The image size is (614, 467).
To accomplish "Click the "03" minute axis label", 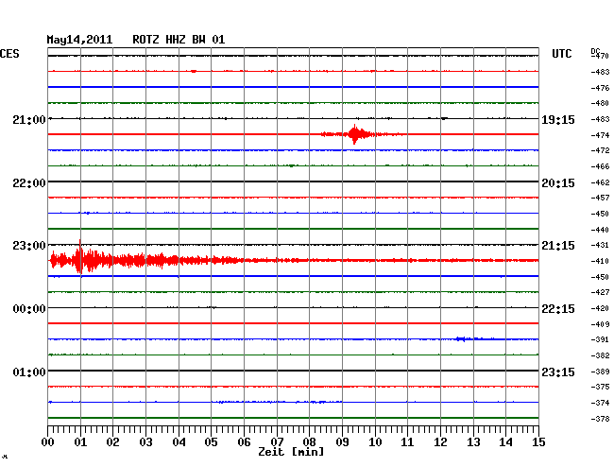I will (145, 442).
